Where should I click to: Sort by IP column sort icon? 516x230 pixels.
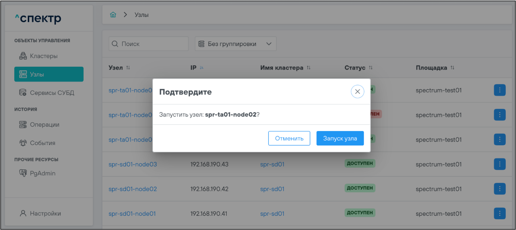(x=202, y=68)
